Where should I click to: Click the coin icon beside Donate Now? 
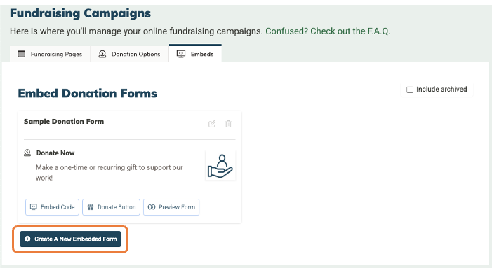pos(27,153)
